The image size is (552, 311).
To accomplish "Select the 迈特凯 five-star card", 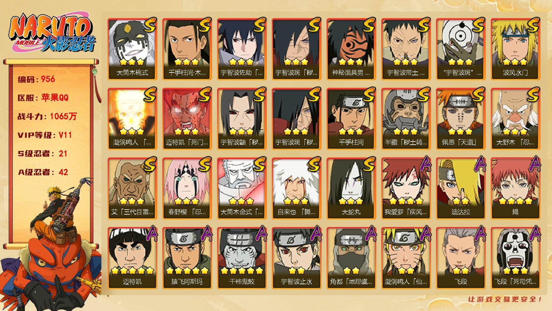I will [132, 258].
